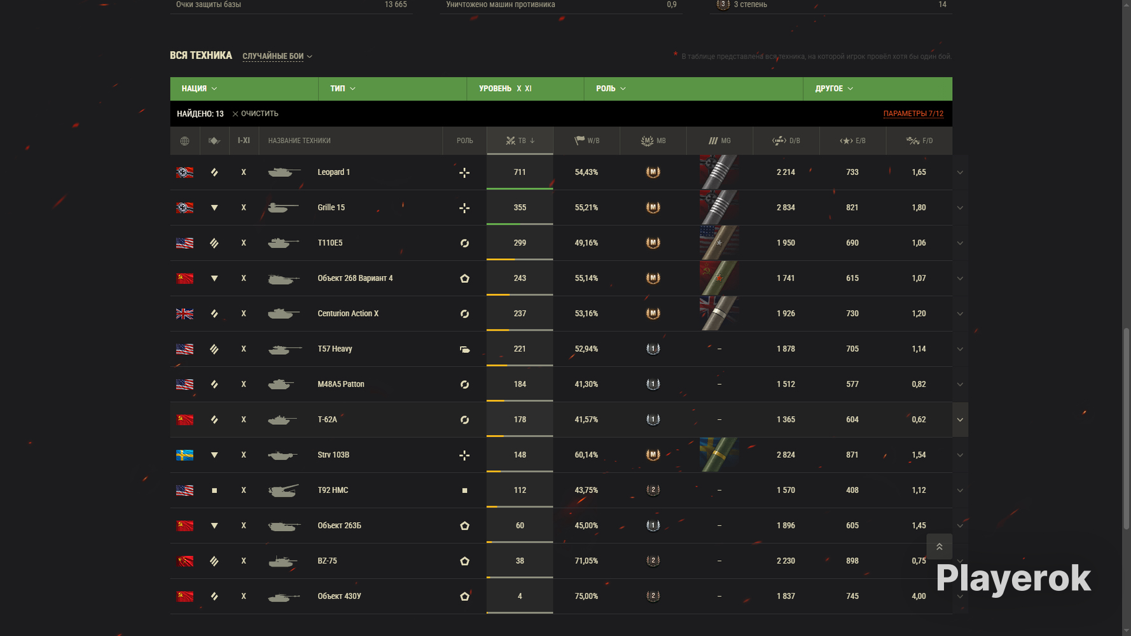Click the Leopard 1 battles count 711
This screenshot has width=1131, height=636.
click(x=520, y=172)
